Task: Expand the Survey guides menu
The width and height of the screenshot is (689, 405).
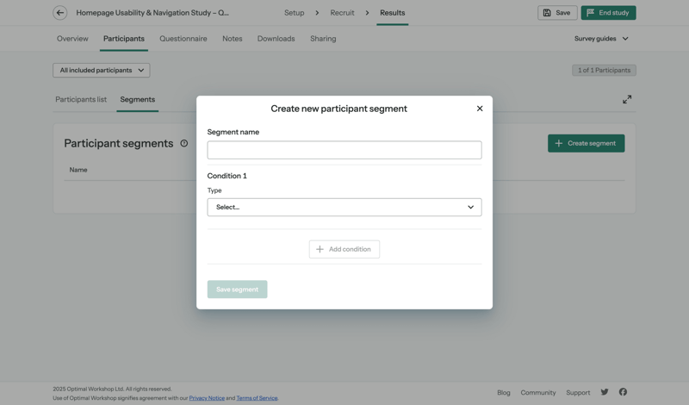Action: (601, 39)
